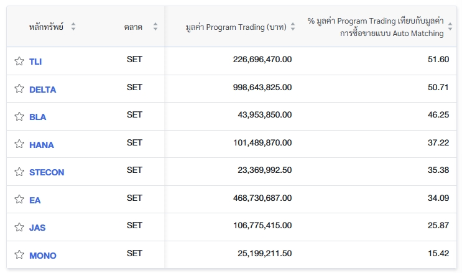Open the JAS stock link
The image size is (462, 273).
click(x=37, y=228)
